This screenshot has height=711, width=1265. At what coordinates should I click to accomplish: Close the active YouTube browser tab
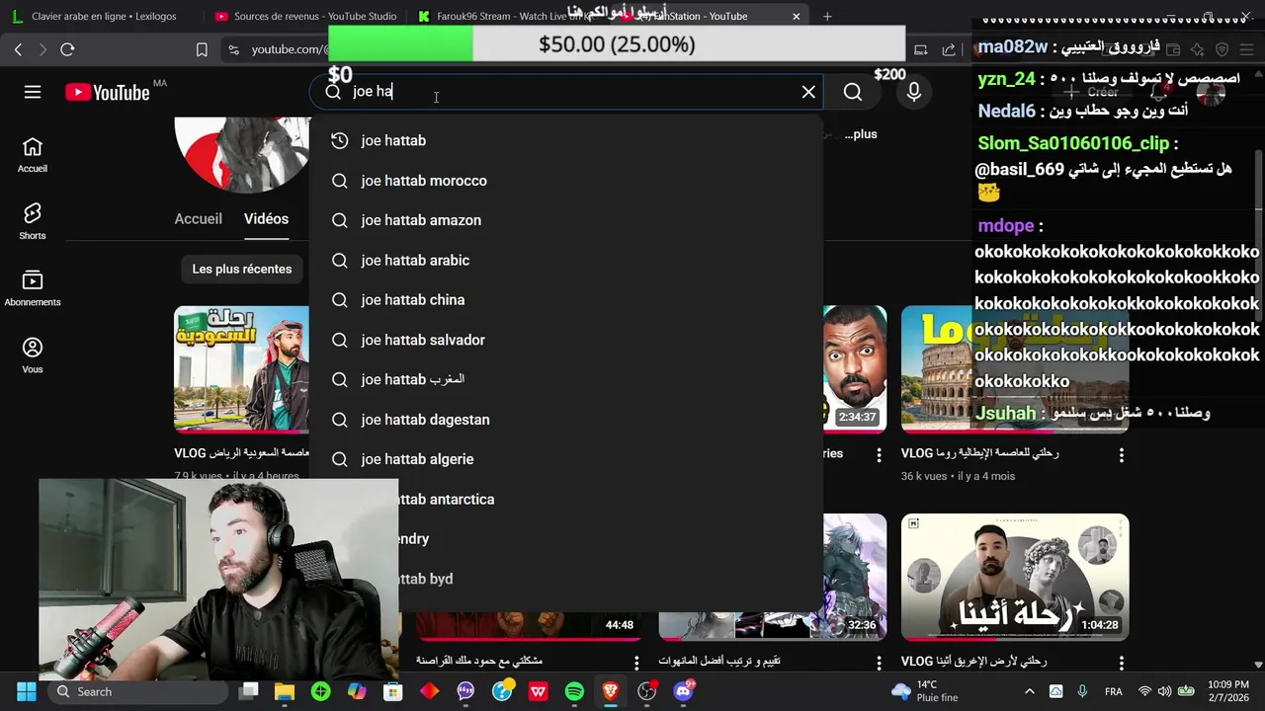coord(796,16)
